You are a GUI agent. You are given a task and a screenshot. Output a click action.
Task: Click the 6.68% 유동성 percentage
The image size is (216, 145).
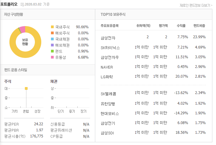[x=83, y=57]
